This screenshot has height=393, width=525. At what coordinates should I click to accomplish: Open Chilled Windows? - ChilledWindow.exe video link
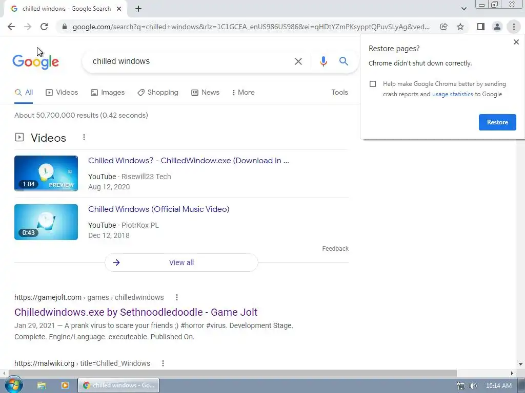pyautogui.click(x=189, y=161)
